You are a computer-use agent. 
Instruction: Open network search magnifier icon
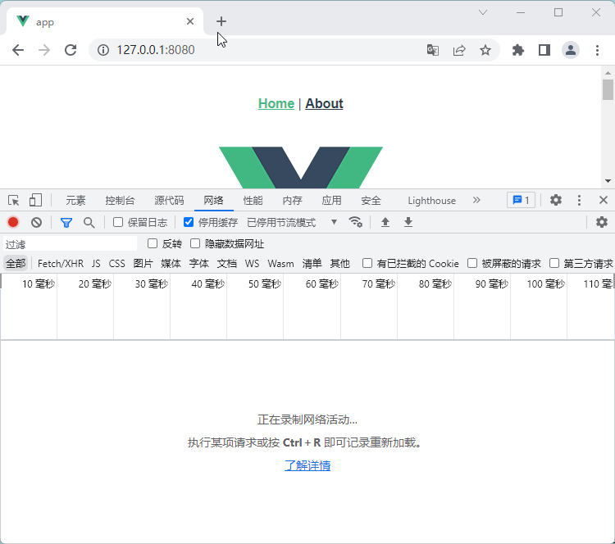pyautogui.click(x=89, y=223)
